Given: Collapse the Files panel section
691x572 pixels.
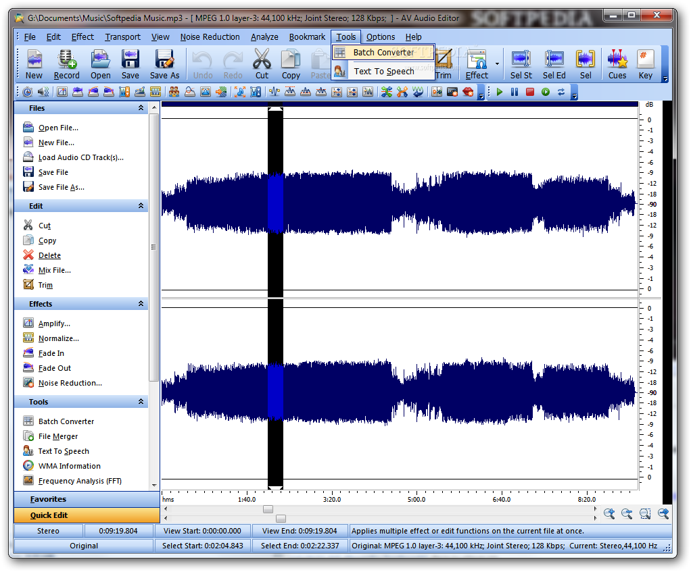Looking at the screenshot, I should pos(141,108).
